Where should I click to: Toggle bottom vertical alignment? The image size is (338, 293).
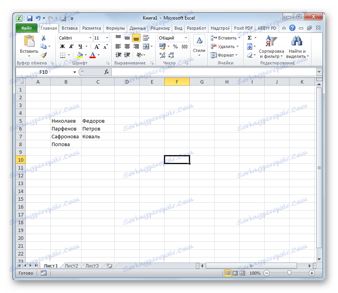click(x=136, y=38)
